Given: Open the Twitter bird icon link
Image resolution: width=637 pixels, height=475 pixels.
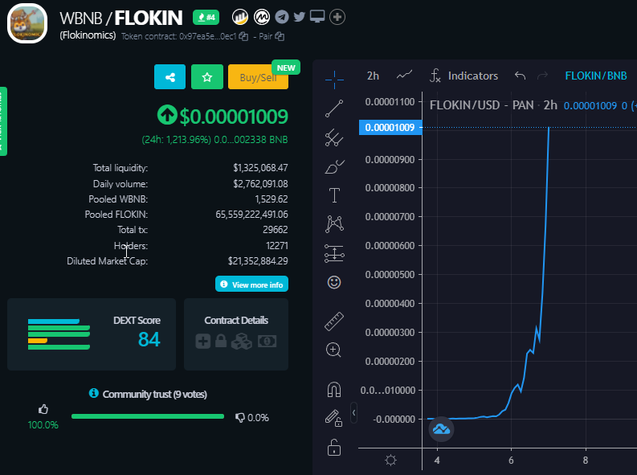Looking at the screenshot, I should click(x=300, y=17).
